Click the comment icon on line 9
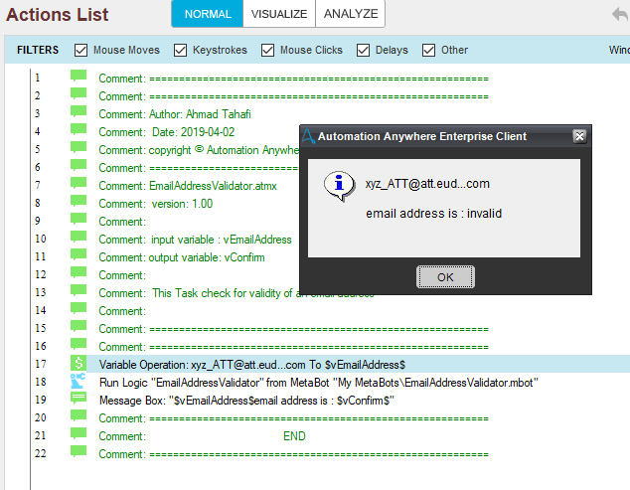 79,219
